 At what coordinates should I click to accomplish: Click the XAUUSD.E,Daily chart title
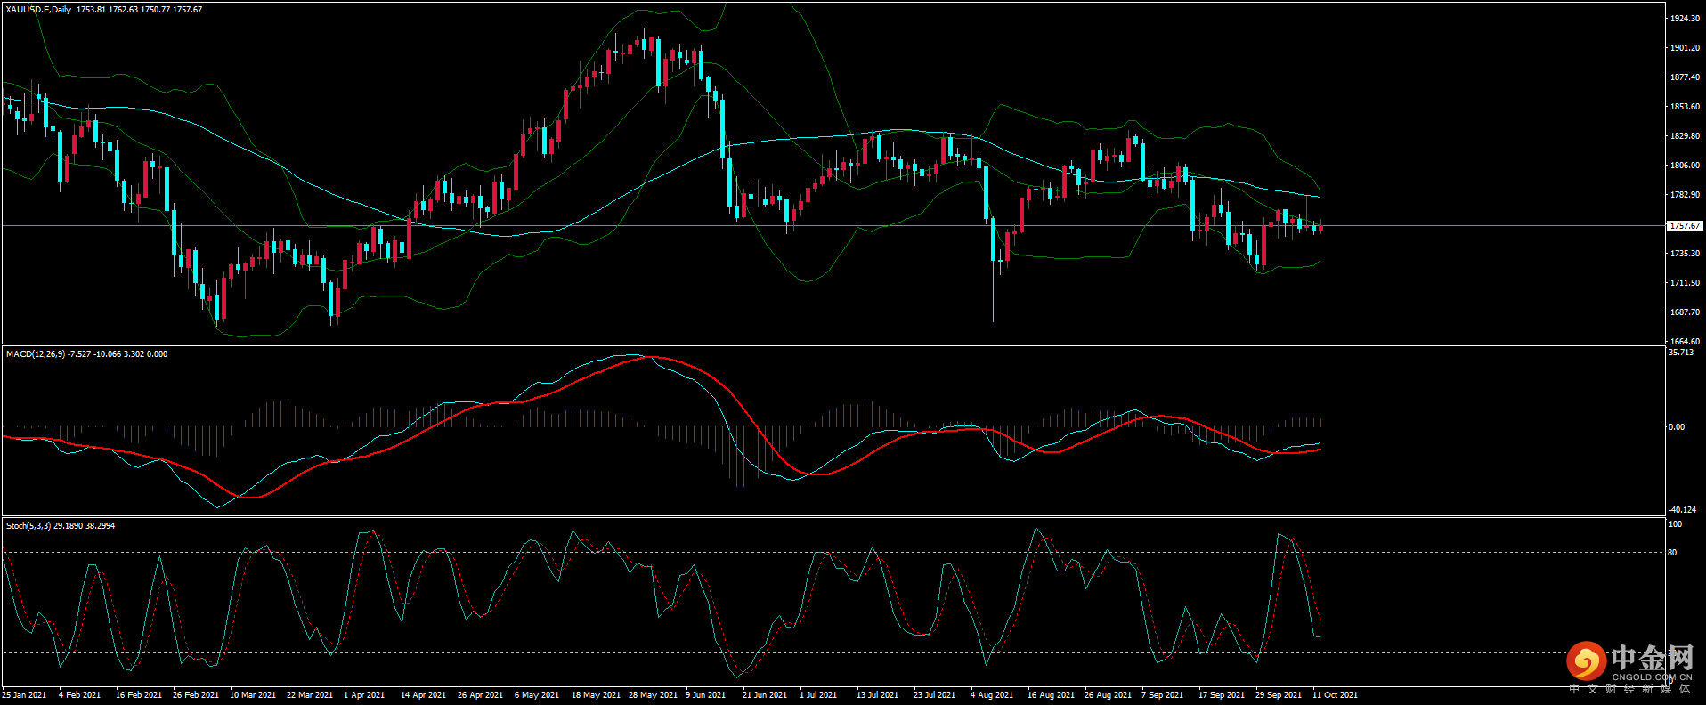tap(38, 10)
